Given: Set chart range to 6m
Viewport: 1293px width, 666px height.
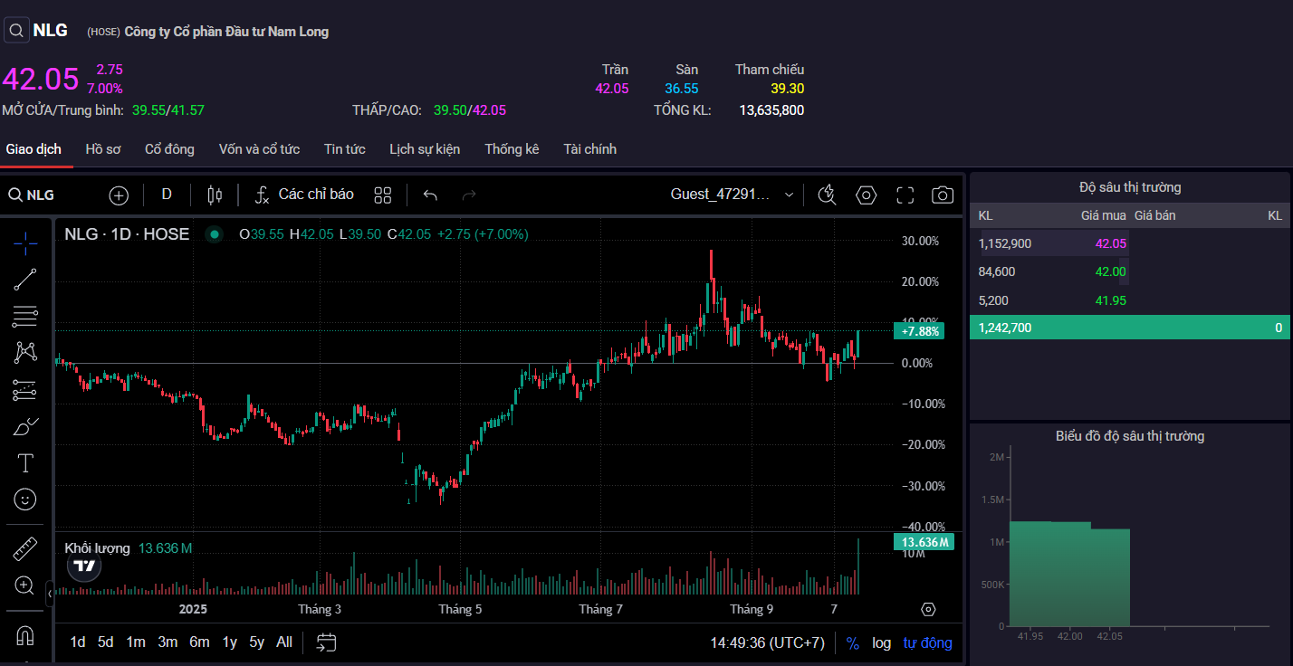Looking at the screenshot, I should click(x=199, y=642).
